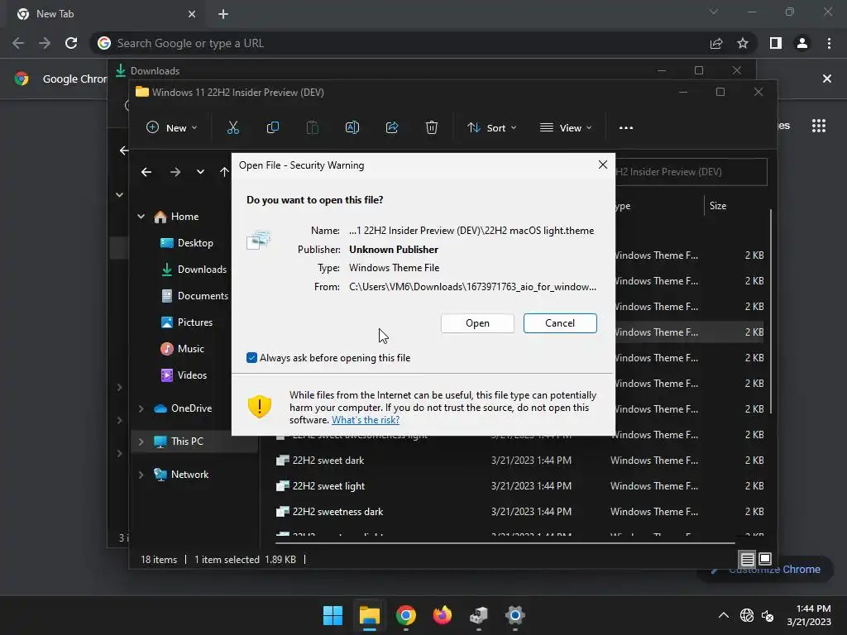Toggle the Chrome side panel icon
Viewport: 847px width, 635px height.
tap(776, 43)
